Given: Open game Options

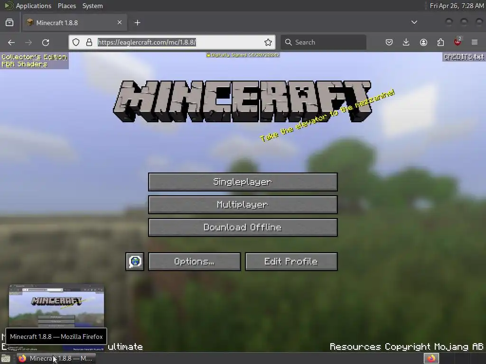Looking at the screenshot, I should point(194,262).
